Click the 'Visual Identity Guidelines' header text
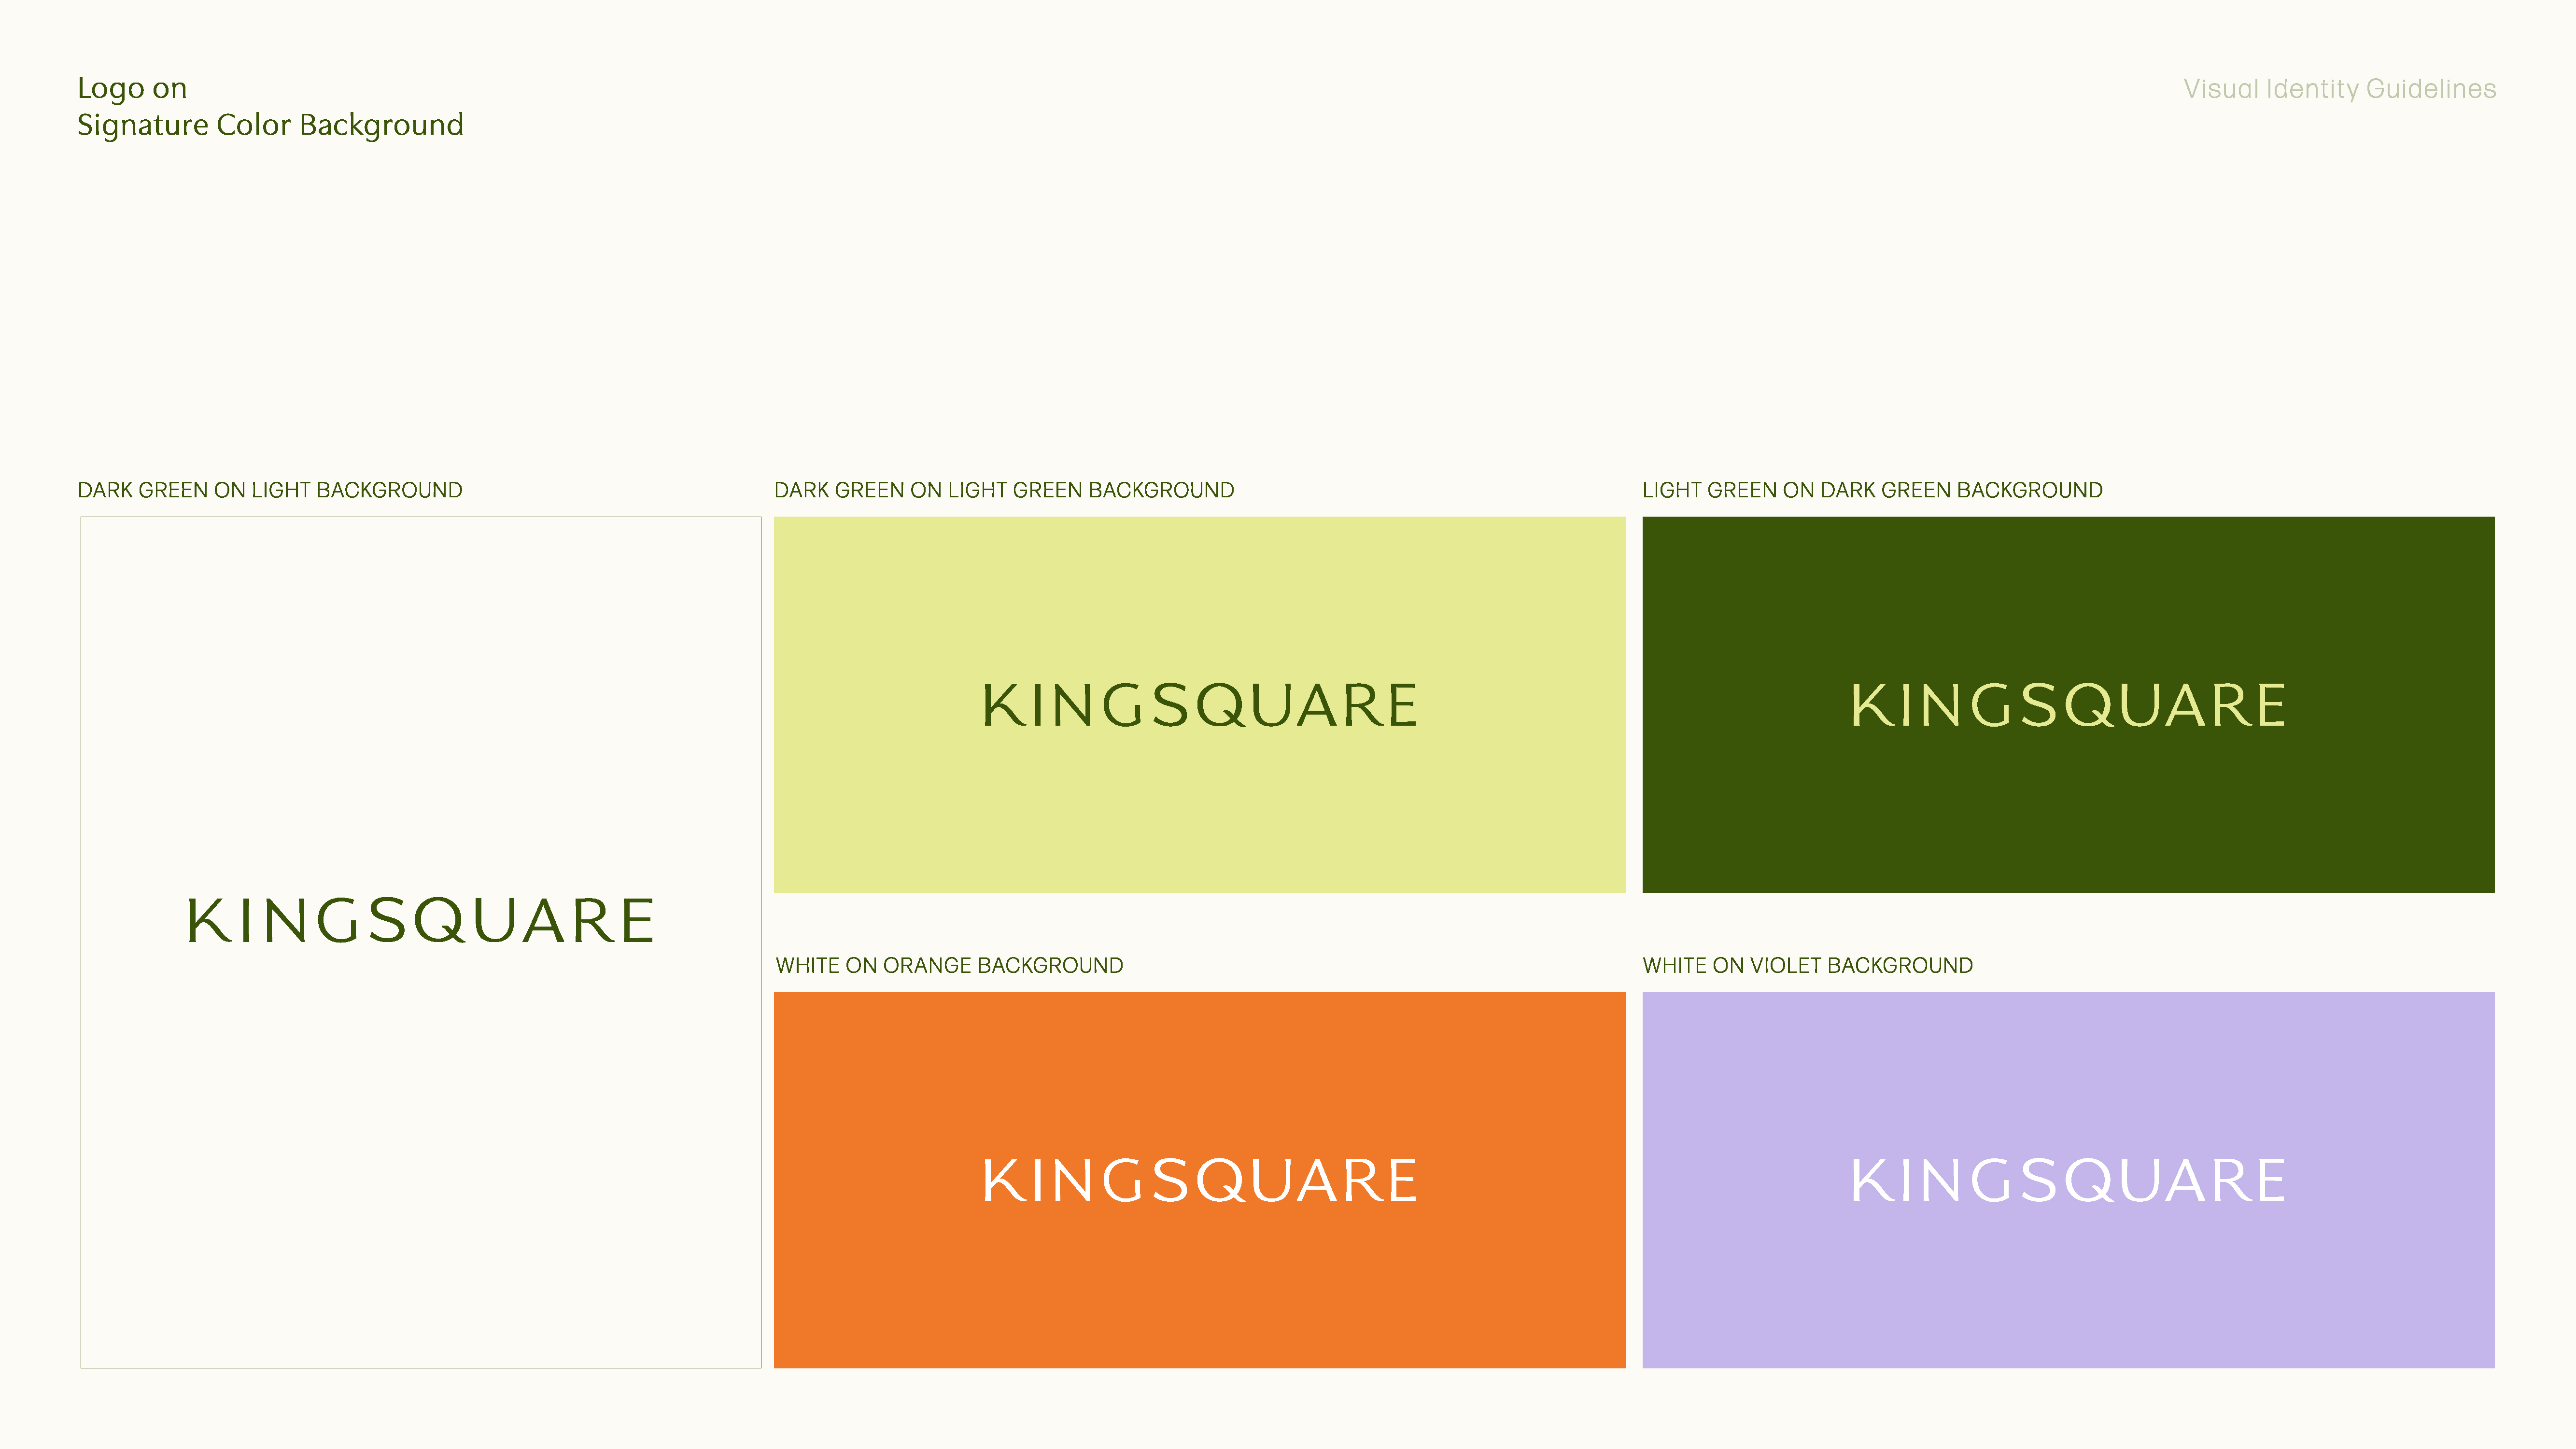This screenshot has width=2576, height=1449. pos(2339,89)
